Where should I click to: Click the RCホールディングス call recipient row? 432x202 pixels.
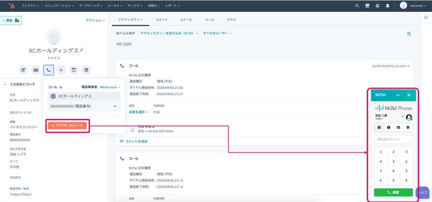84,97
